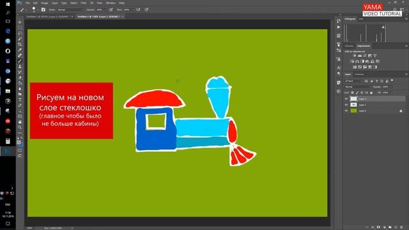
Task: Select the Clone Stamp tool
Action: (20, 66)
